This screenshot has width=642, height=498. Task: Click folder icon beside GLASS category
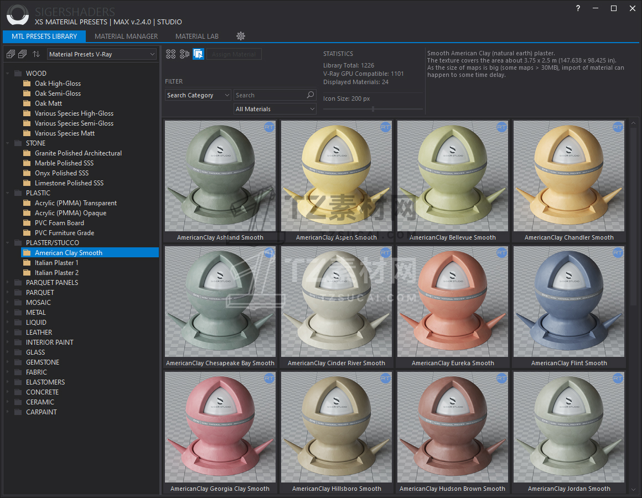(x=18, y=352)
